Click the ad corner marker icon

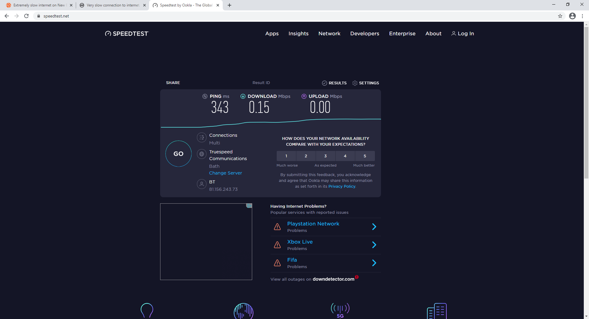click(x=249, y=206)
